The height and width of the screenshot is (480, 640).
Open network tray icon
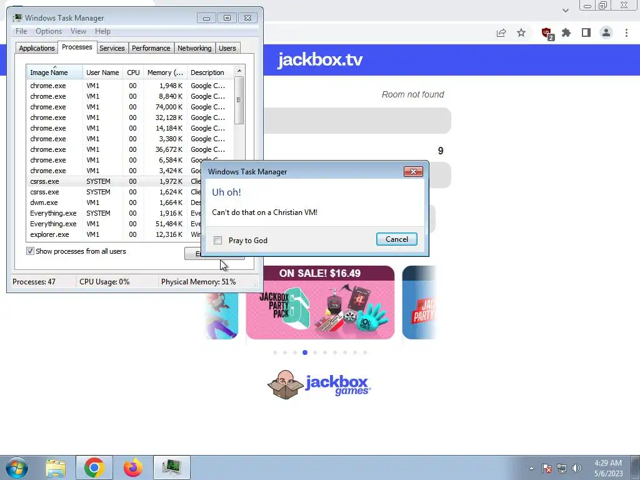(562, 468)
